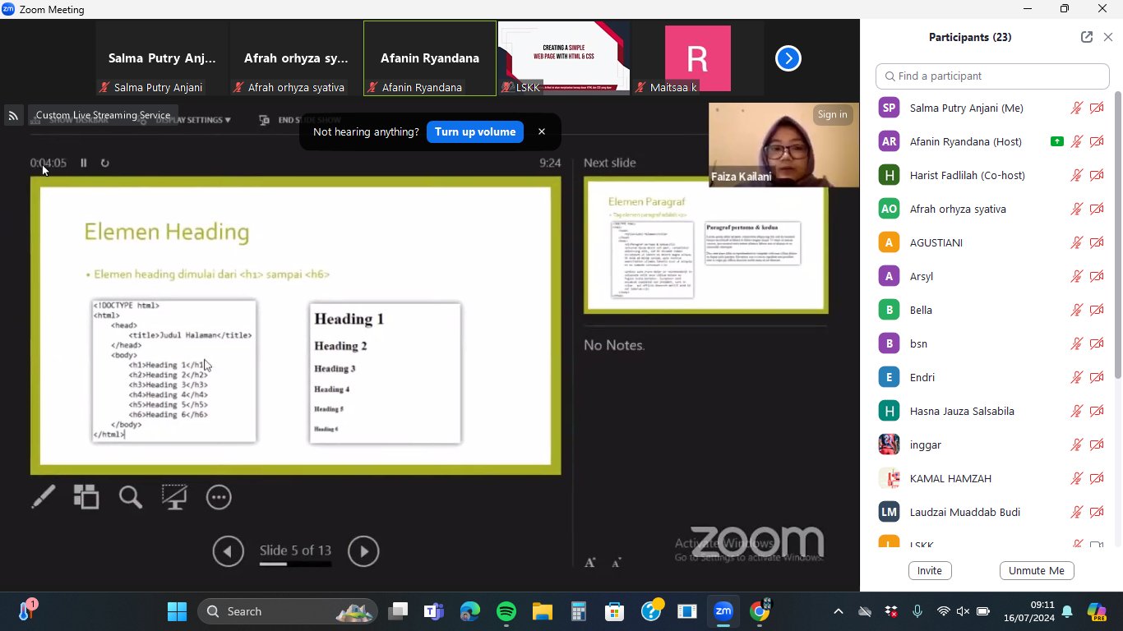Select participant bsn in the list
Viewport: 1123px width, 631px height.
pos(990,343)
